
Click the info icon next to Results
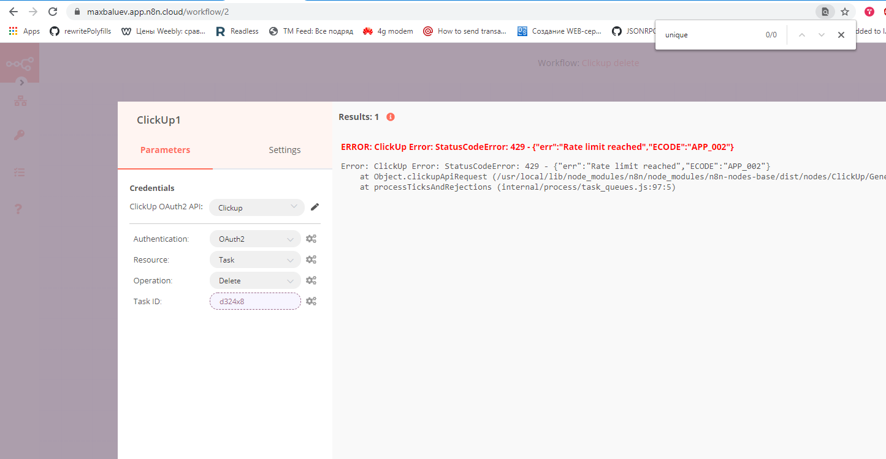(x=391, y=117)
